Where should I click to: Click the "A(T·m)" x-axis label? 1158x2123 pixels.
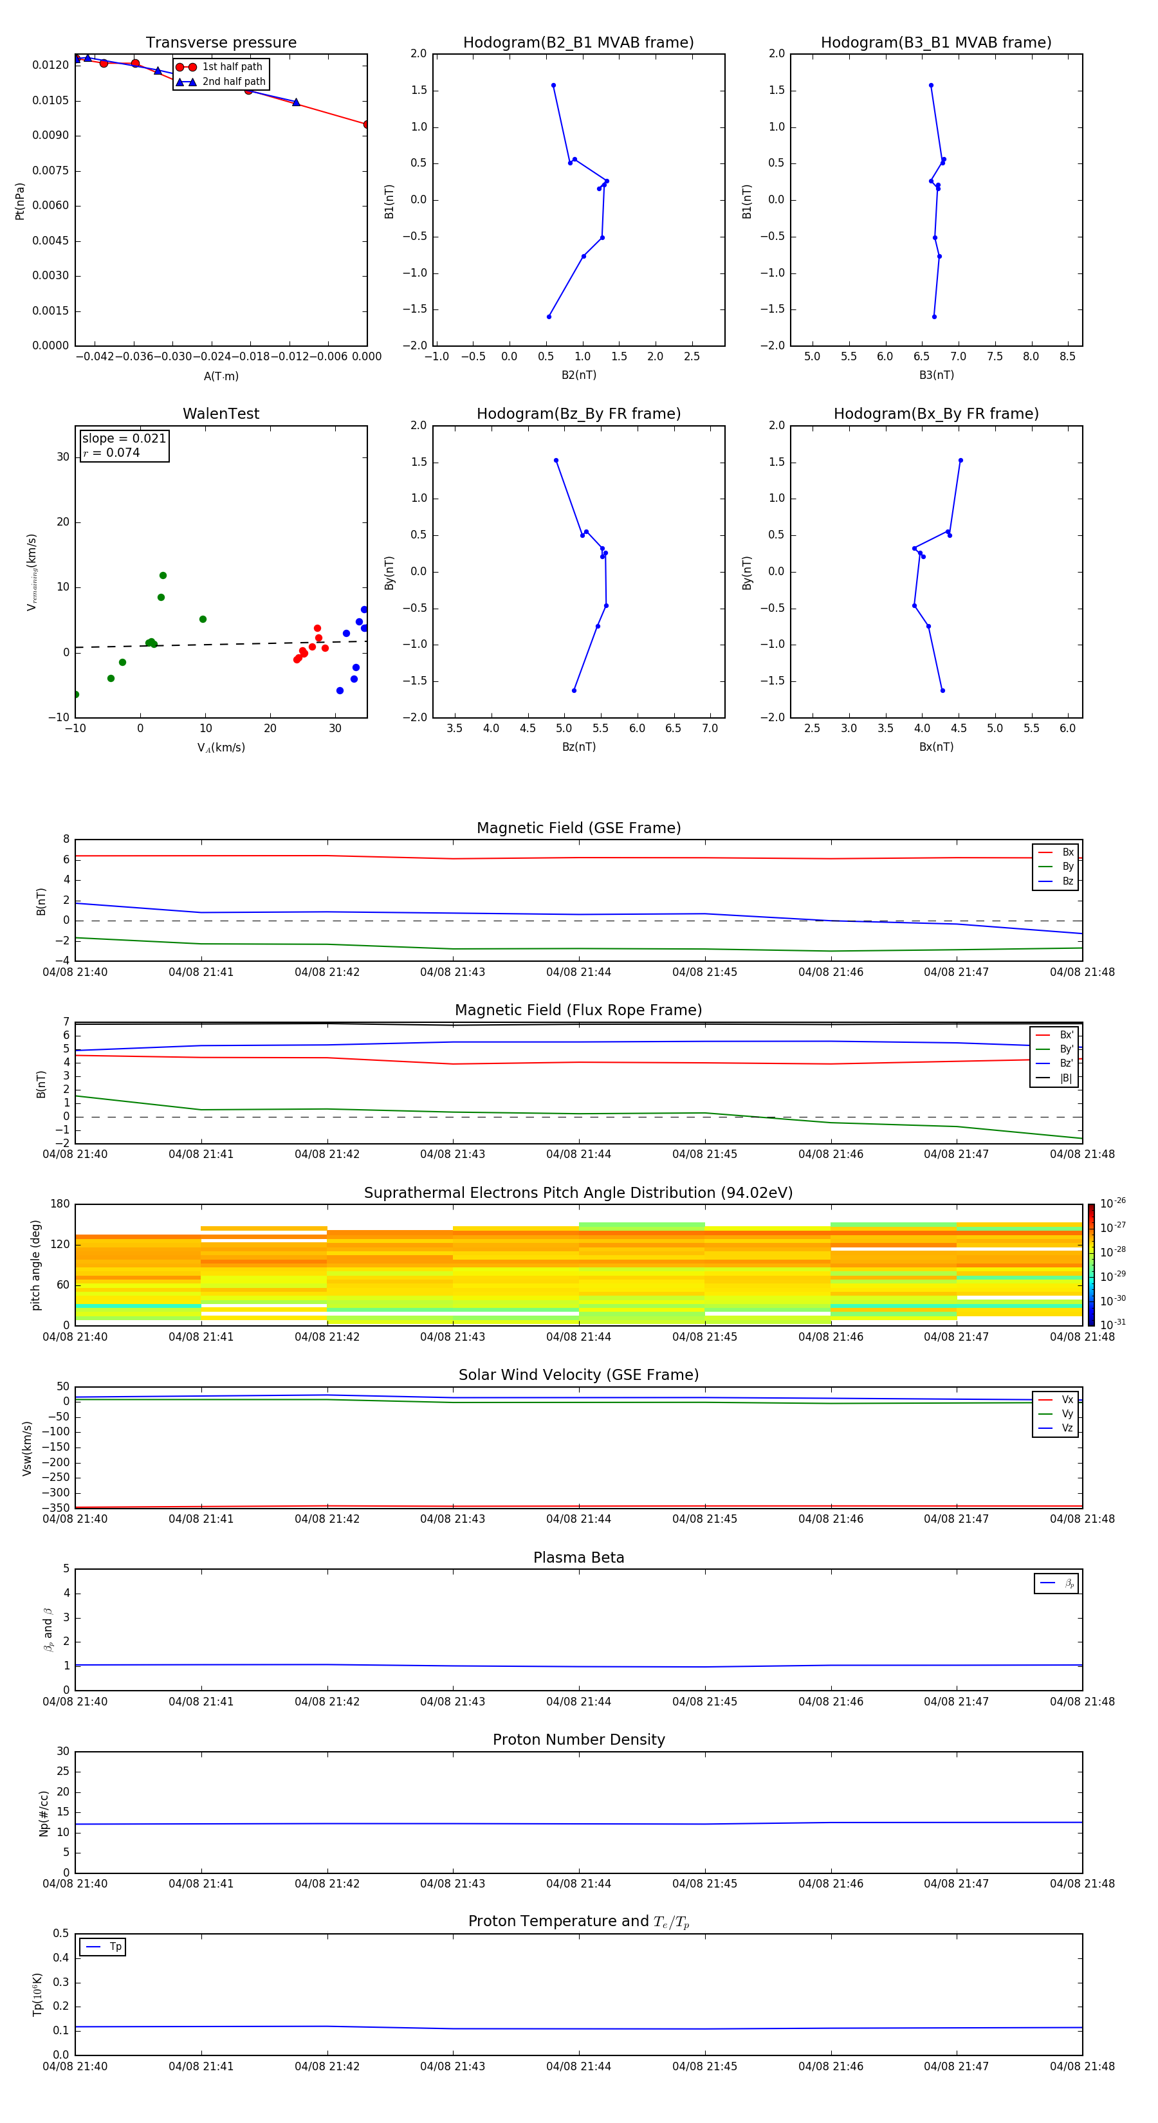pyautogui.click(x=221, y=376)
